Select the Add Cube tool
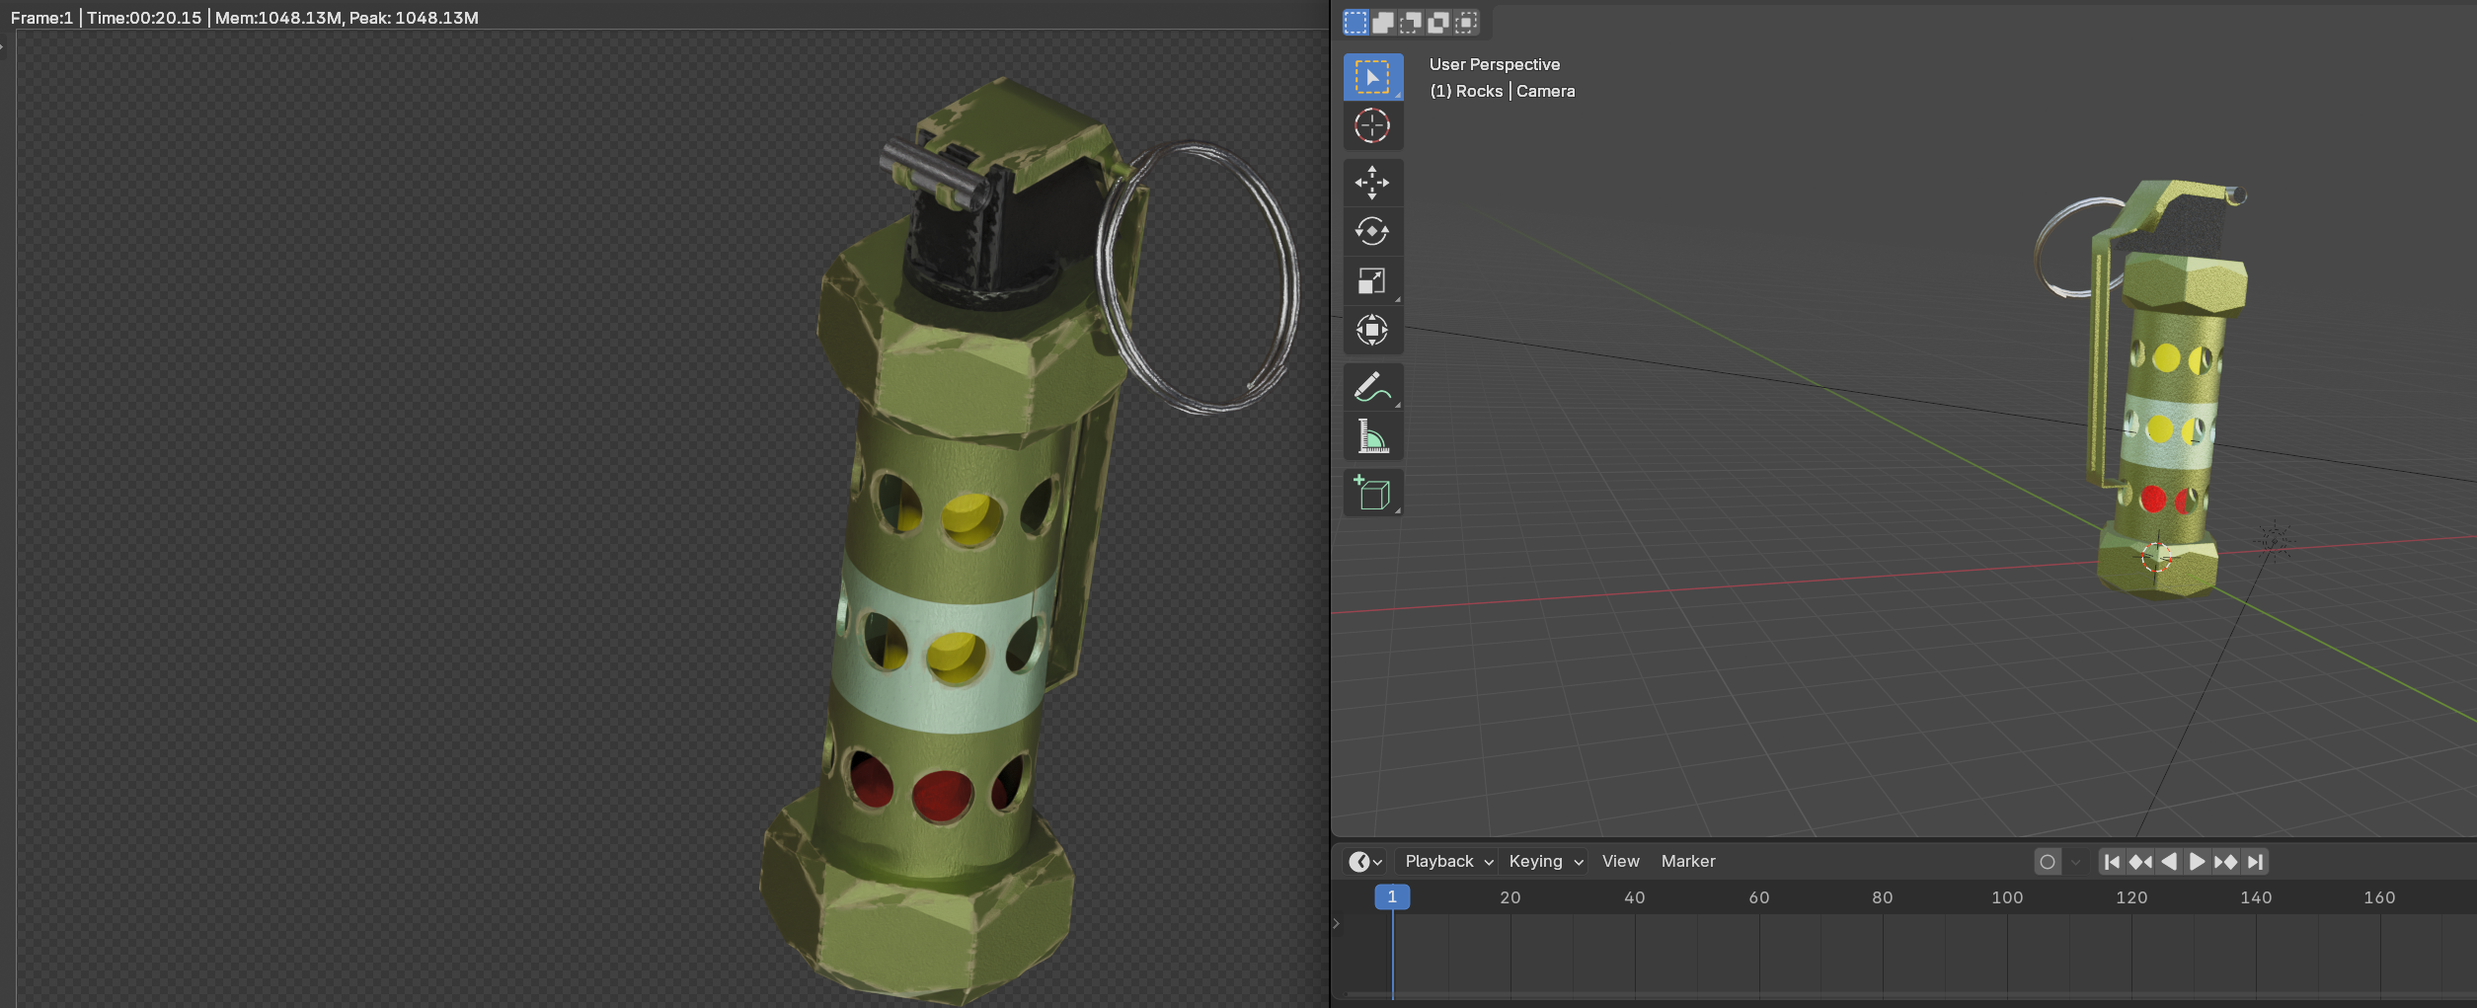 (1371, 493)
